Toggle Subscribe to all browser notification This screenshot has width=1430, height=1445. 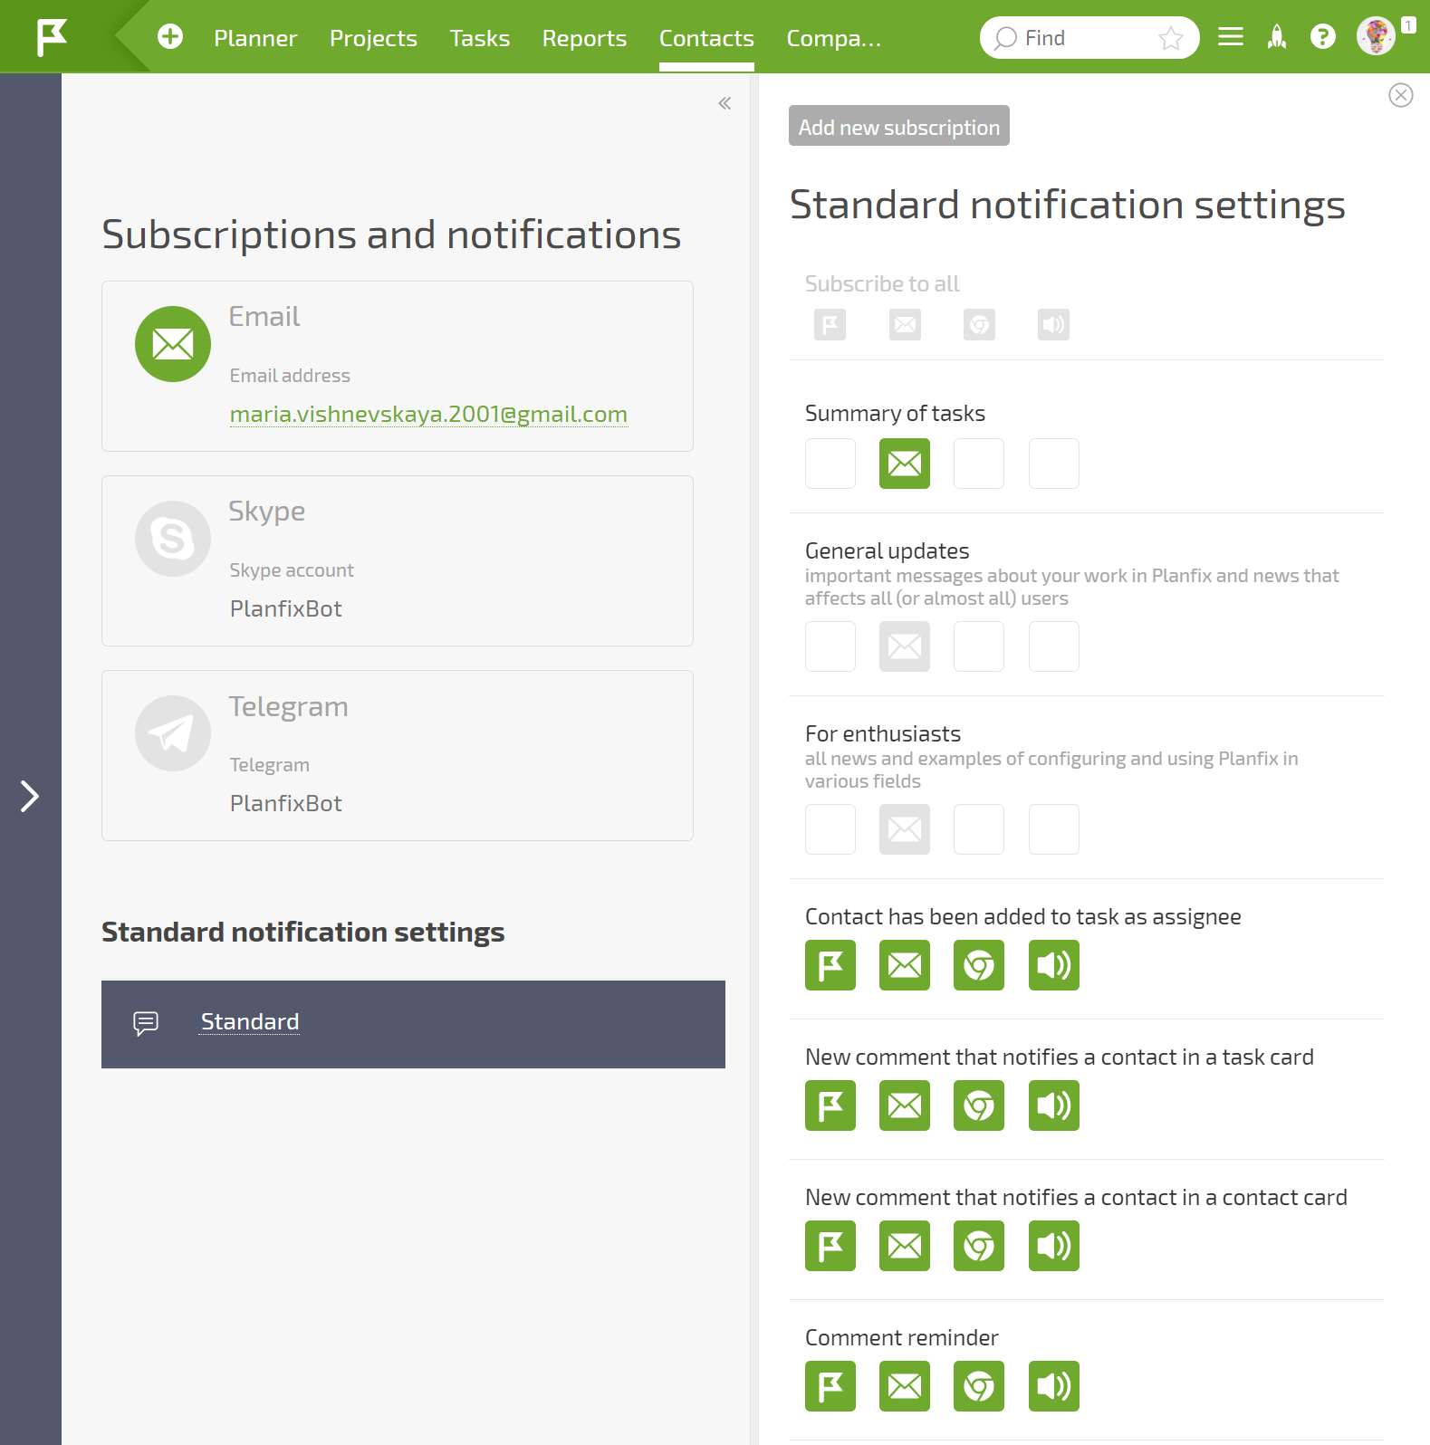979,324
